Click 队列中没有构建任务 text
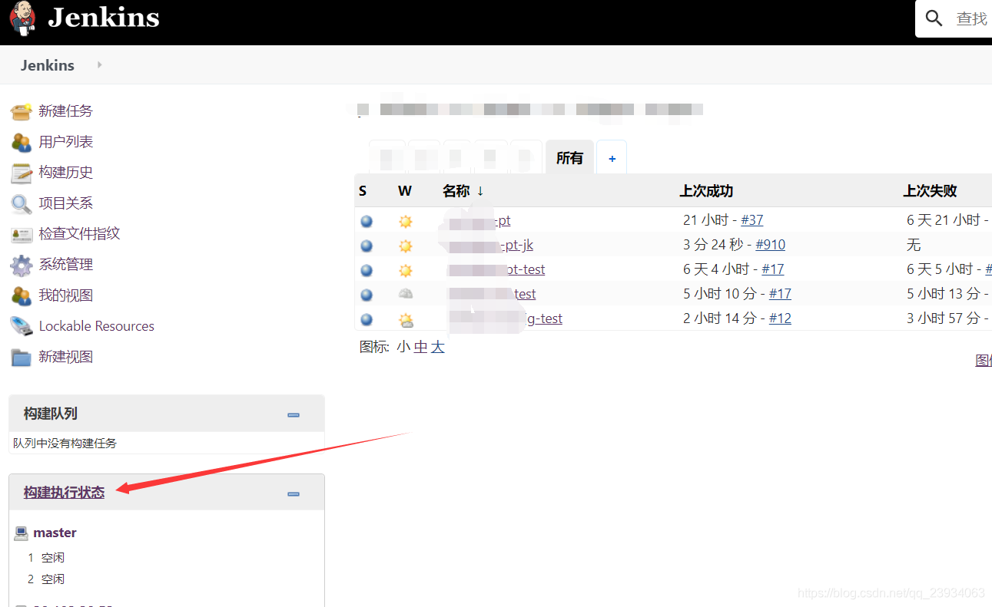The image size is (992, 607). click(x=65, y=443)
